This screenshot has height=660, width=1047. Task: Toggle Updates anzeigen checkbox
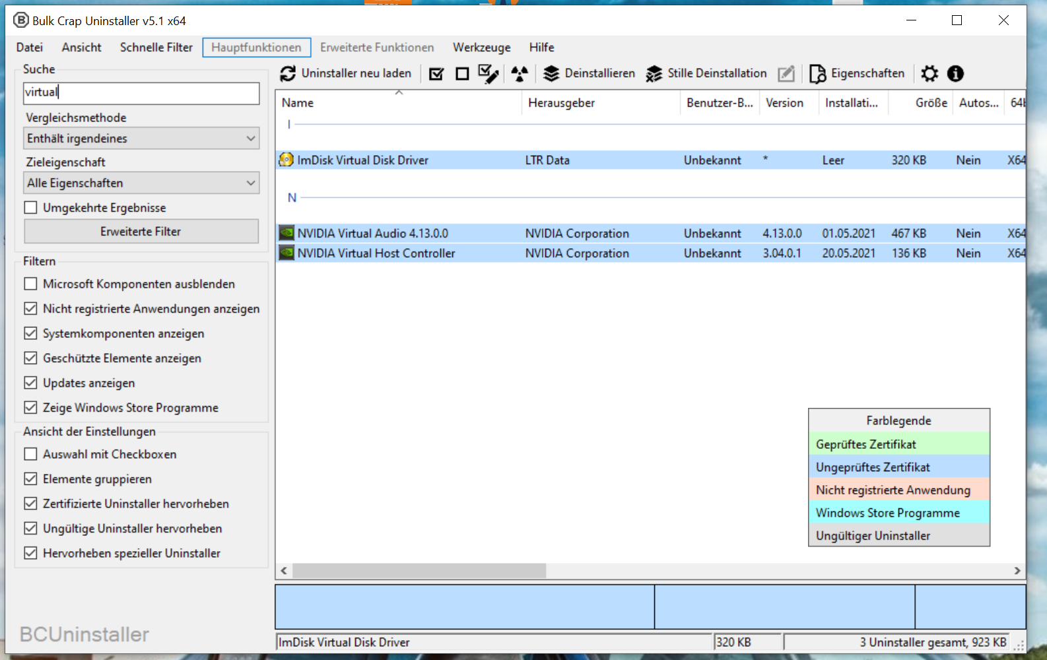click(30, 383)
